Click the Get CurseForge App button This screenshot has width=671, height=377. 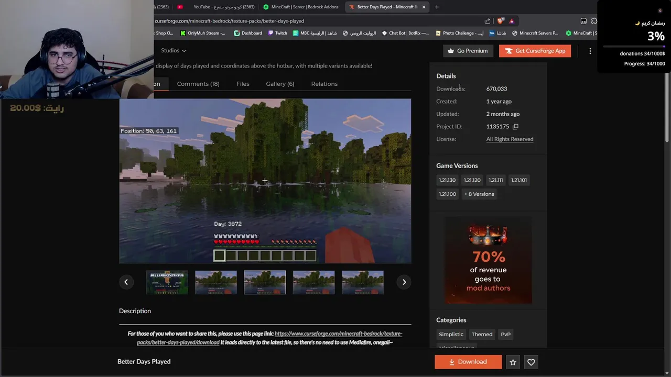tap(535, 51)
